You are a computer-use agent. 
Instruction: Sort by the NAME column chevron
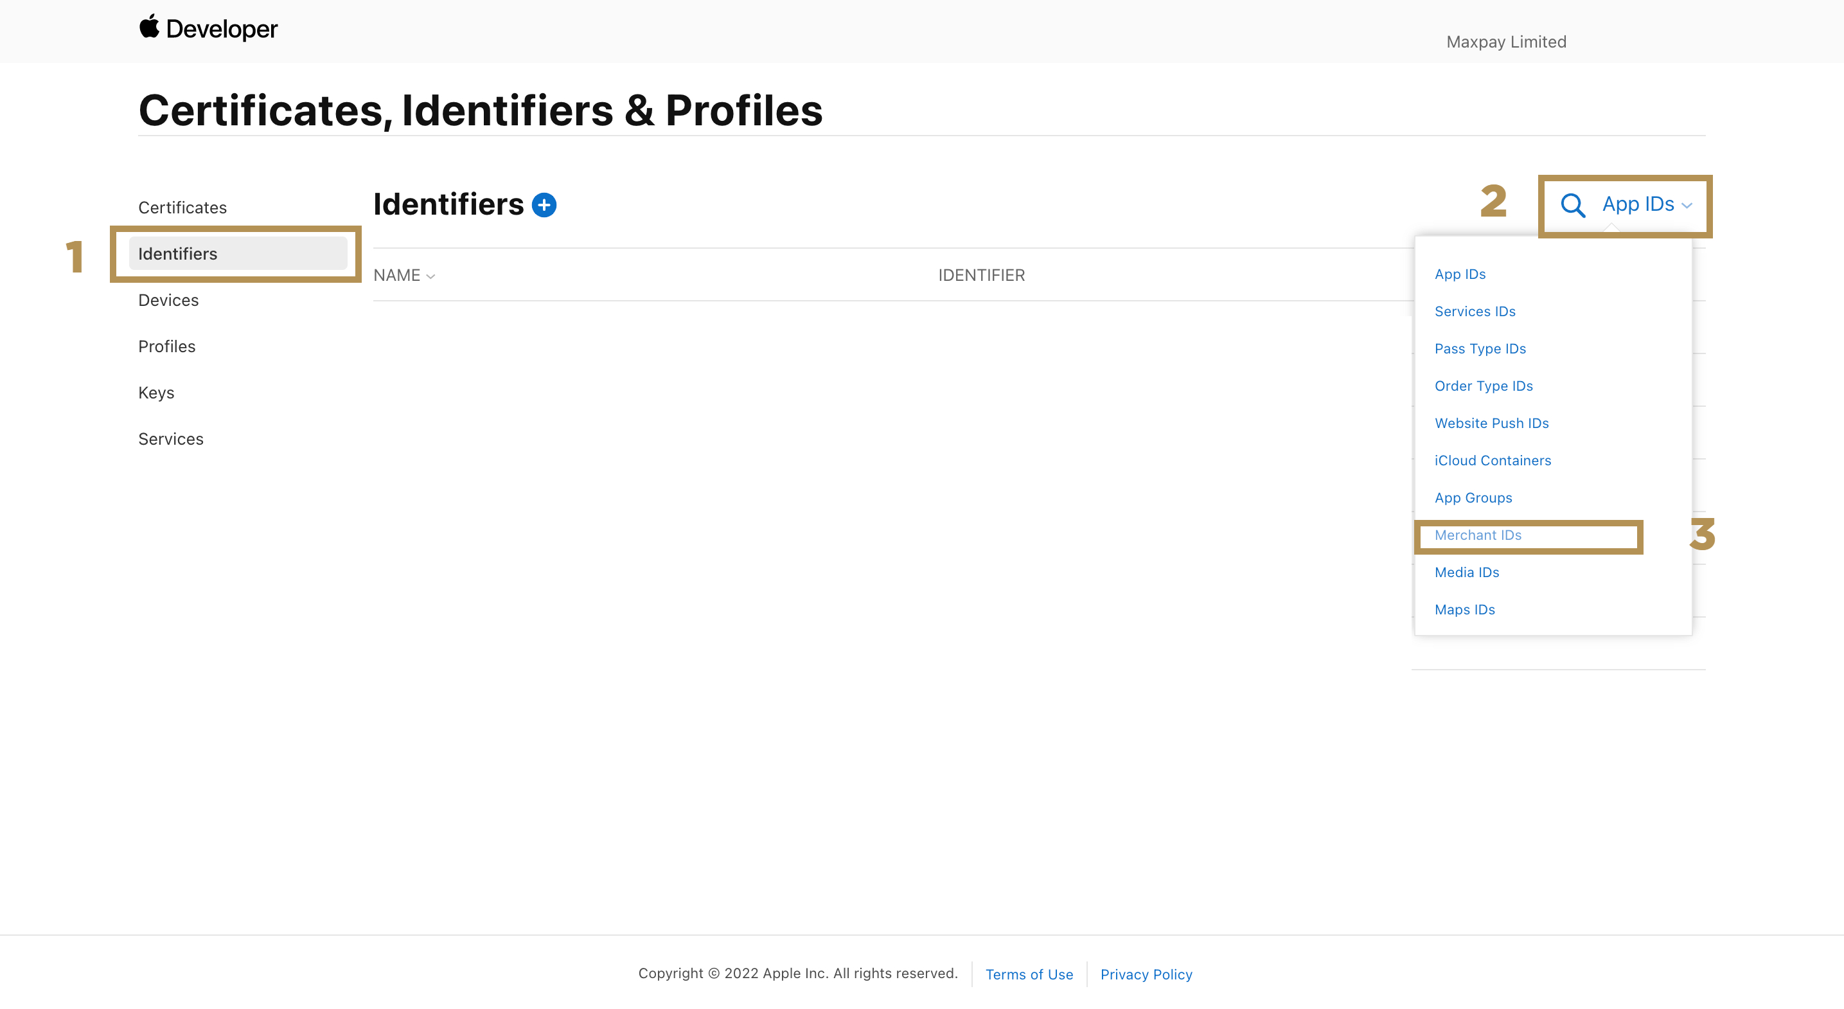pyautogui.click(x=430, y=276)
